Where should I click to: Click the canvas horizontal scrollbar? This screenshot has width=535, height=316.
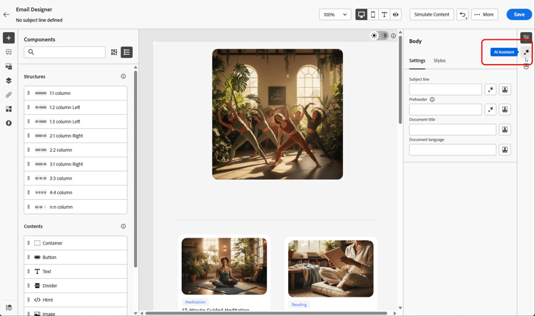[266, 313]
